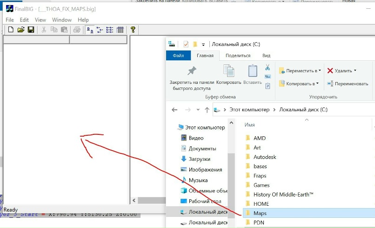This screenshot has width=375, height=228.
Task: Go up one level with the up arrow
Action: 207,110
